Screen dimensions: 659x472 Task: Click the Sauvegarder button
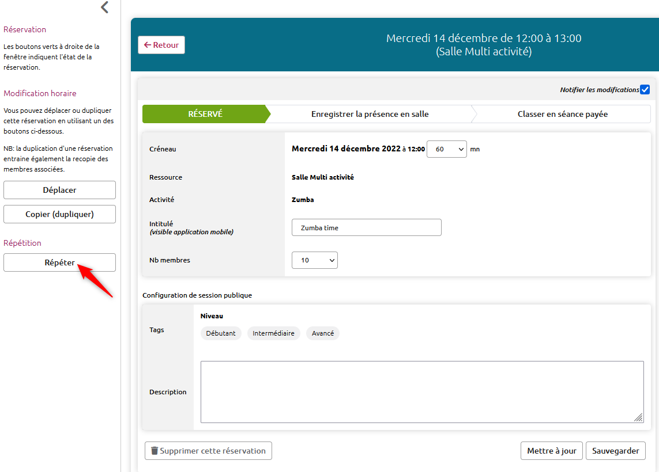pos(615,451)
